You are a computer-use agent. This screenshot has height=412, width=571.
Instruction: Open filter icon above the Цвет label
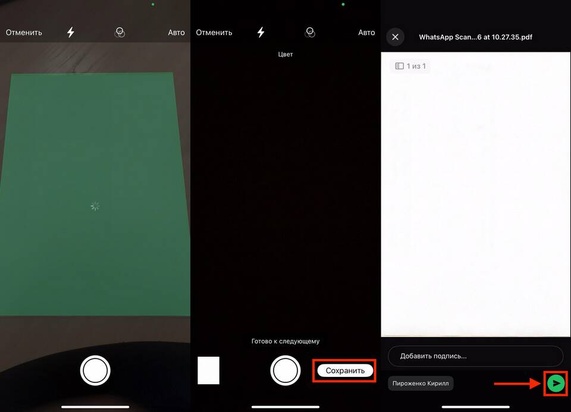[x=309, y=32]
